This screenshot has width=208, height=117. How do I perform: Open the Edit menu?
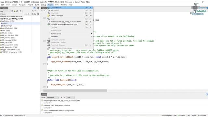pyautogui.click(x=2, y=5)
